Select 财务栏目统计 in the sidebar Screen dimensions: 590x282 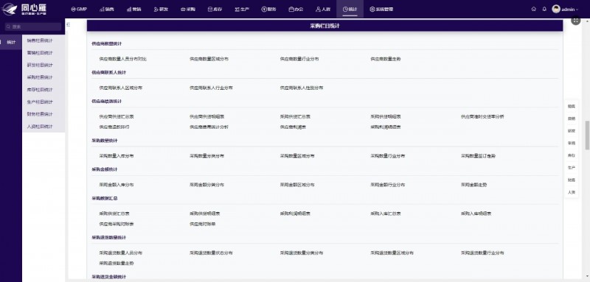(40, 114)
